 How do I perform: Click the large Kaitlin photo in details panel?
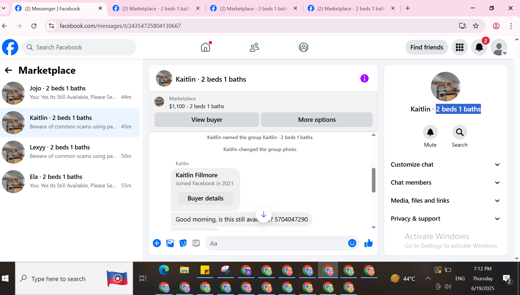tap(445, 87)
